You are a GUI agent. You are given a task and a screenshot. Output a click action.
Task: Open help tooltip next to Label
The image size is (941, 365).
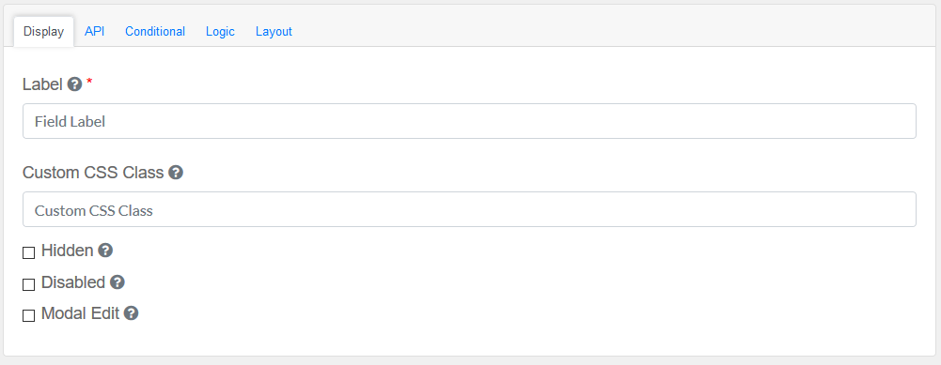(74, 84)
